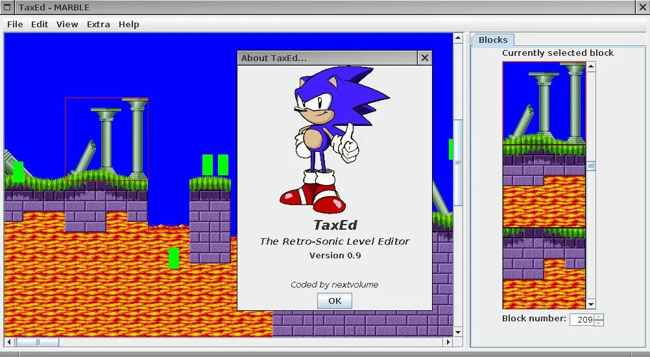Click the Sonic image in the About dialog
Viewport: 650px width, 357px height.
335,140
